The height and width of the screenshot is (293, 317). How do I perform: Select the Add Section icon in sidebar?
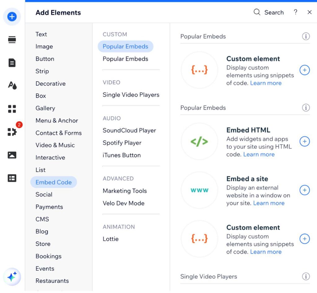click(12, 40)
